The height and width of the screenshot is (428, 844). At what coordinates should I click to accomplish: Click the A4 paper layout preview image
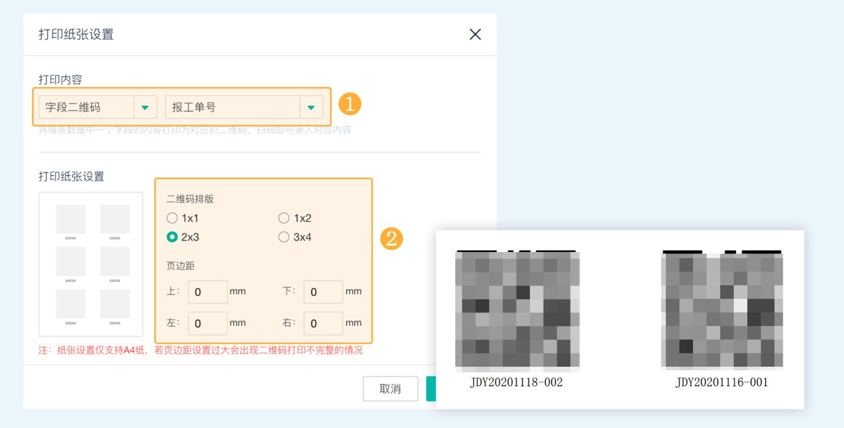pos(91,264)
